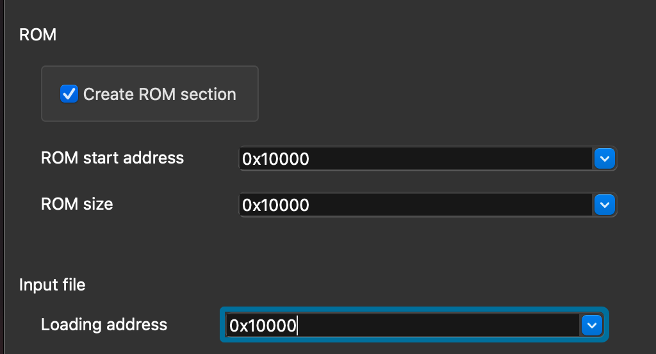Expand the ROM size dropdown arrow

(x=604, y=205)
